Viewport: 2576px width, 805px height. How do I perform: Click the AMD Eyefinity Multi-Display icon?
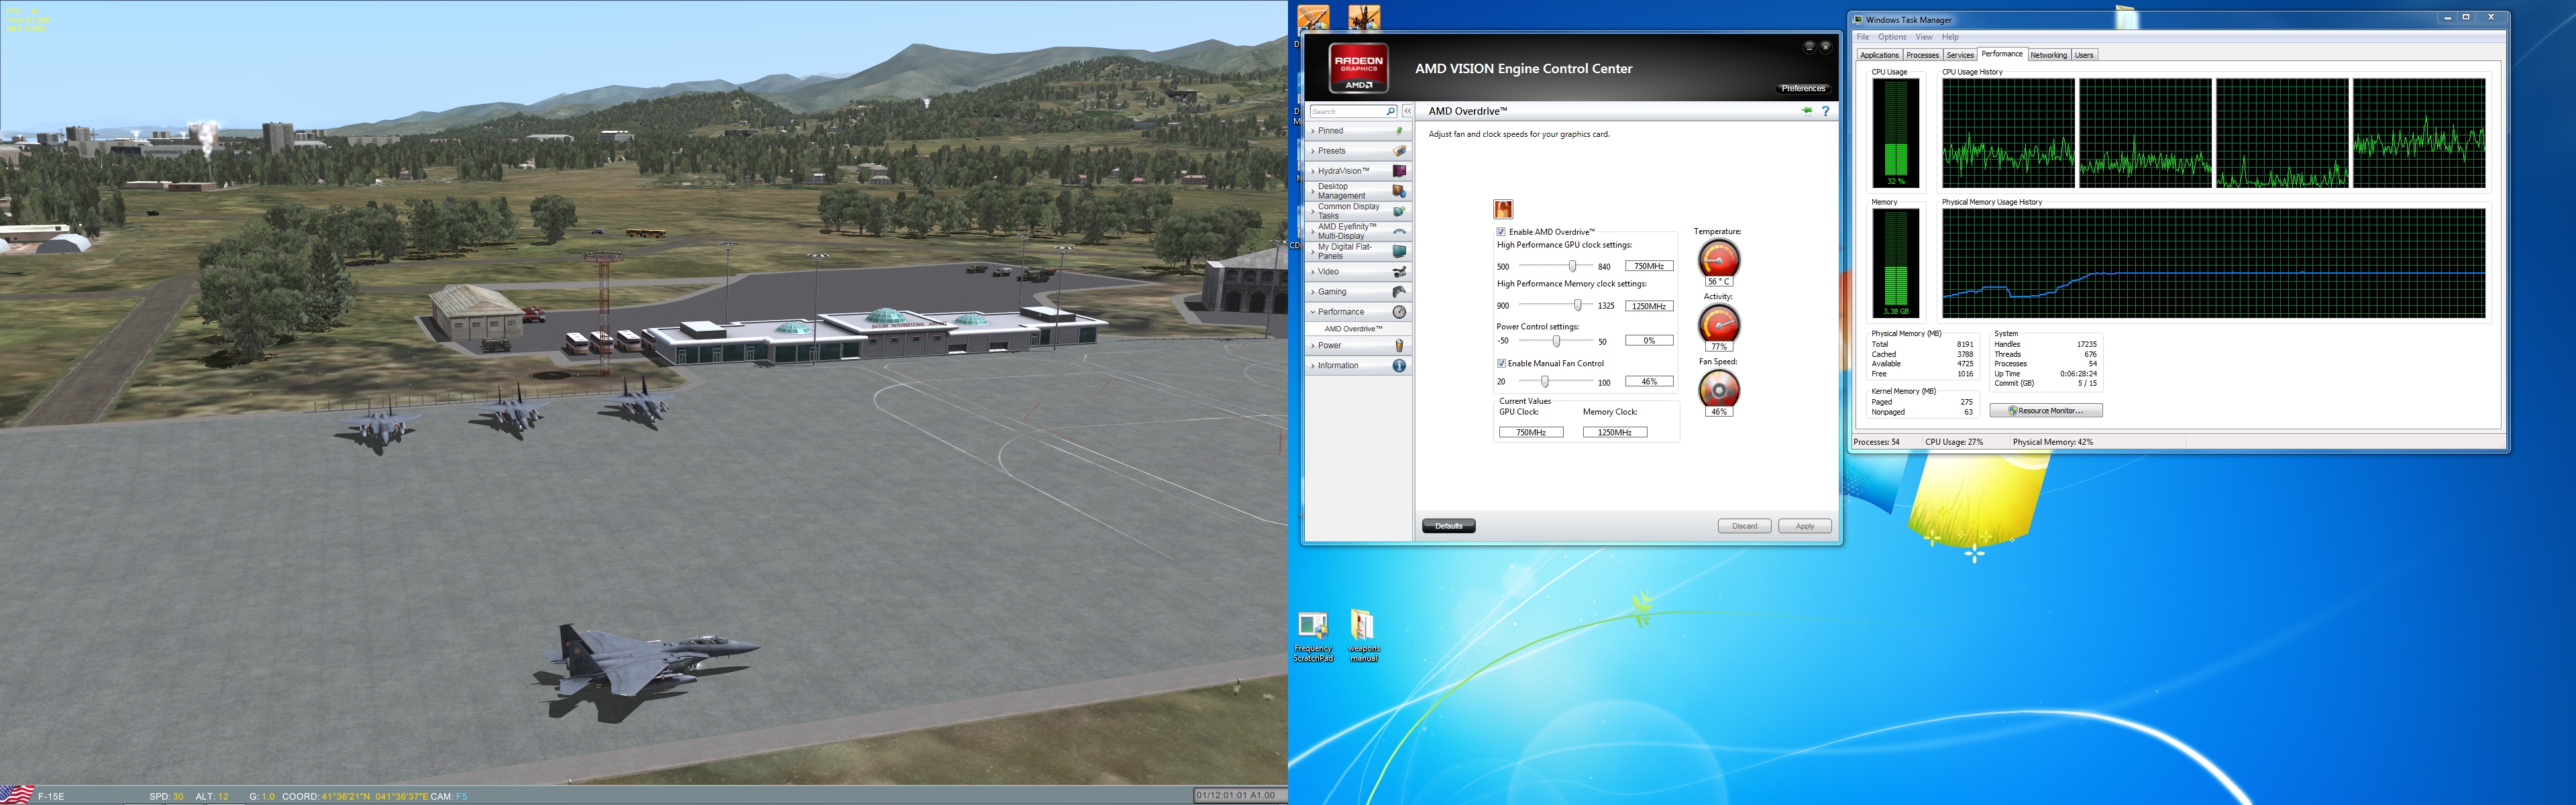tap(1399, 231)
